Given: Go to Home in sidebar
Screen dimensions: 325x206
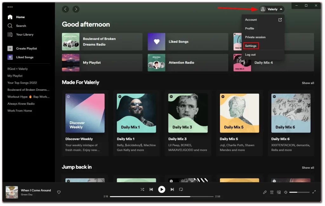Looking at the screenshot, I should tap(16, 17).
